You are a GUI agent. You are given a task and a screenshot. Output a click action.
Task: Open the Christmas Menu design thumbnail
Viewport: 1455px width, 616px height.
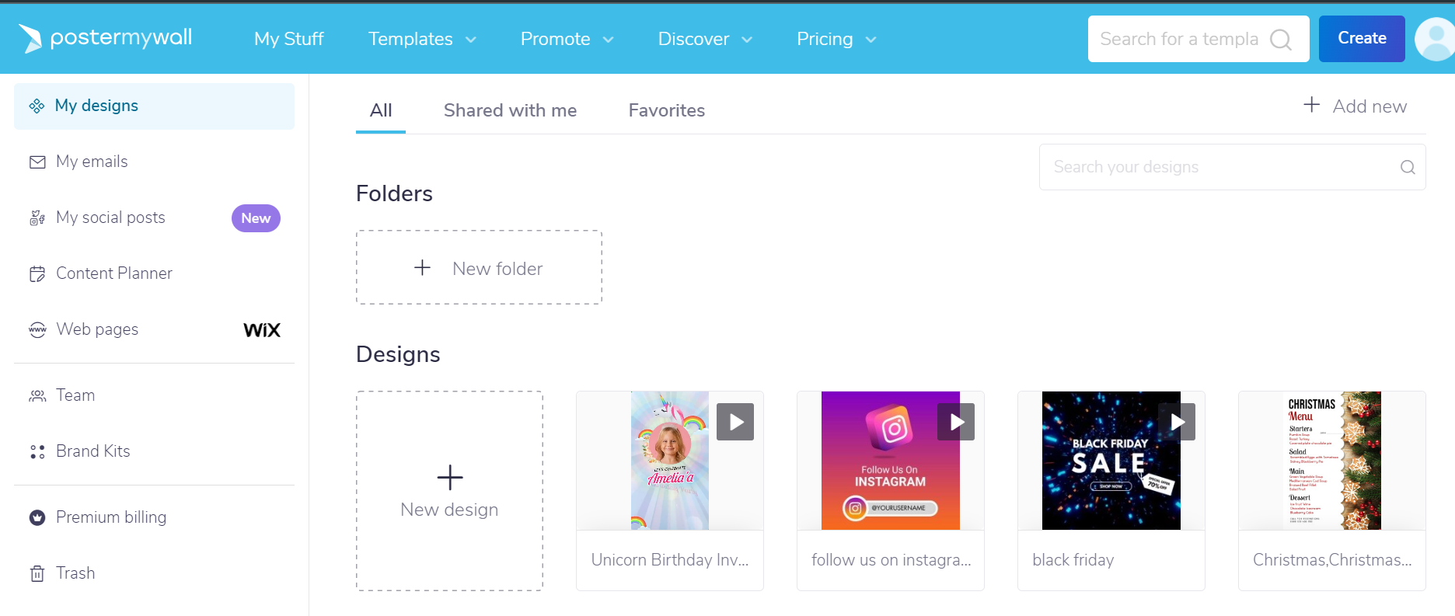click(x=1332, y=461)
